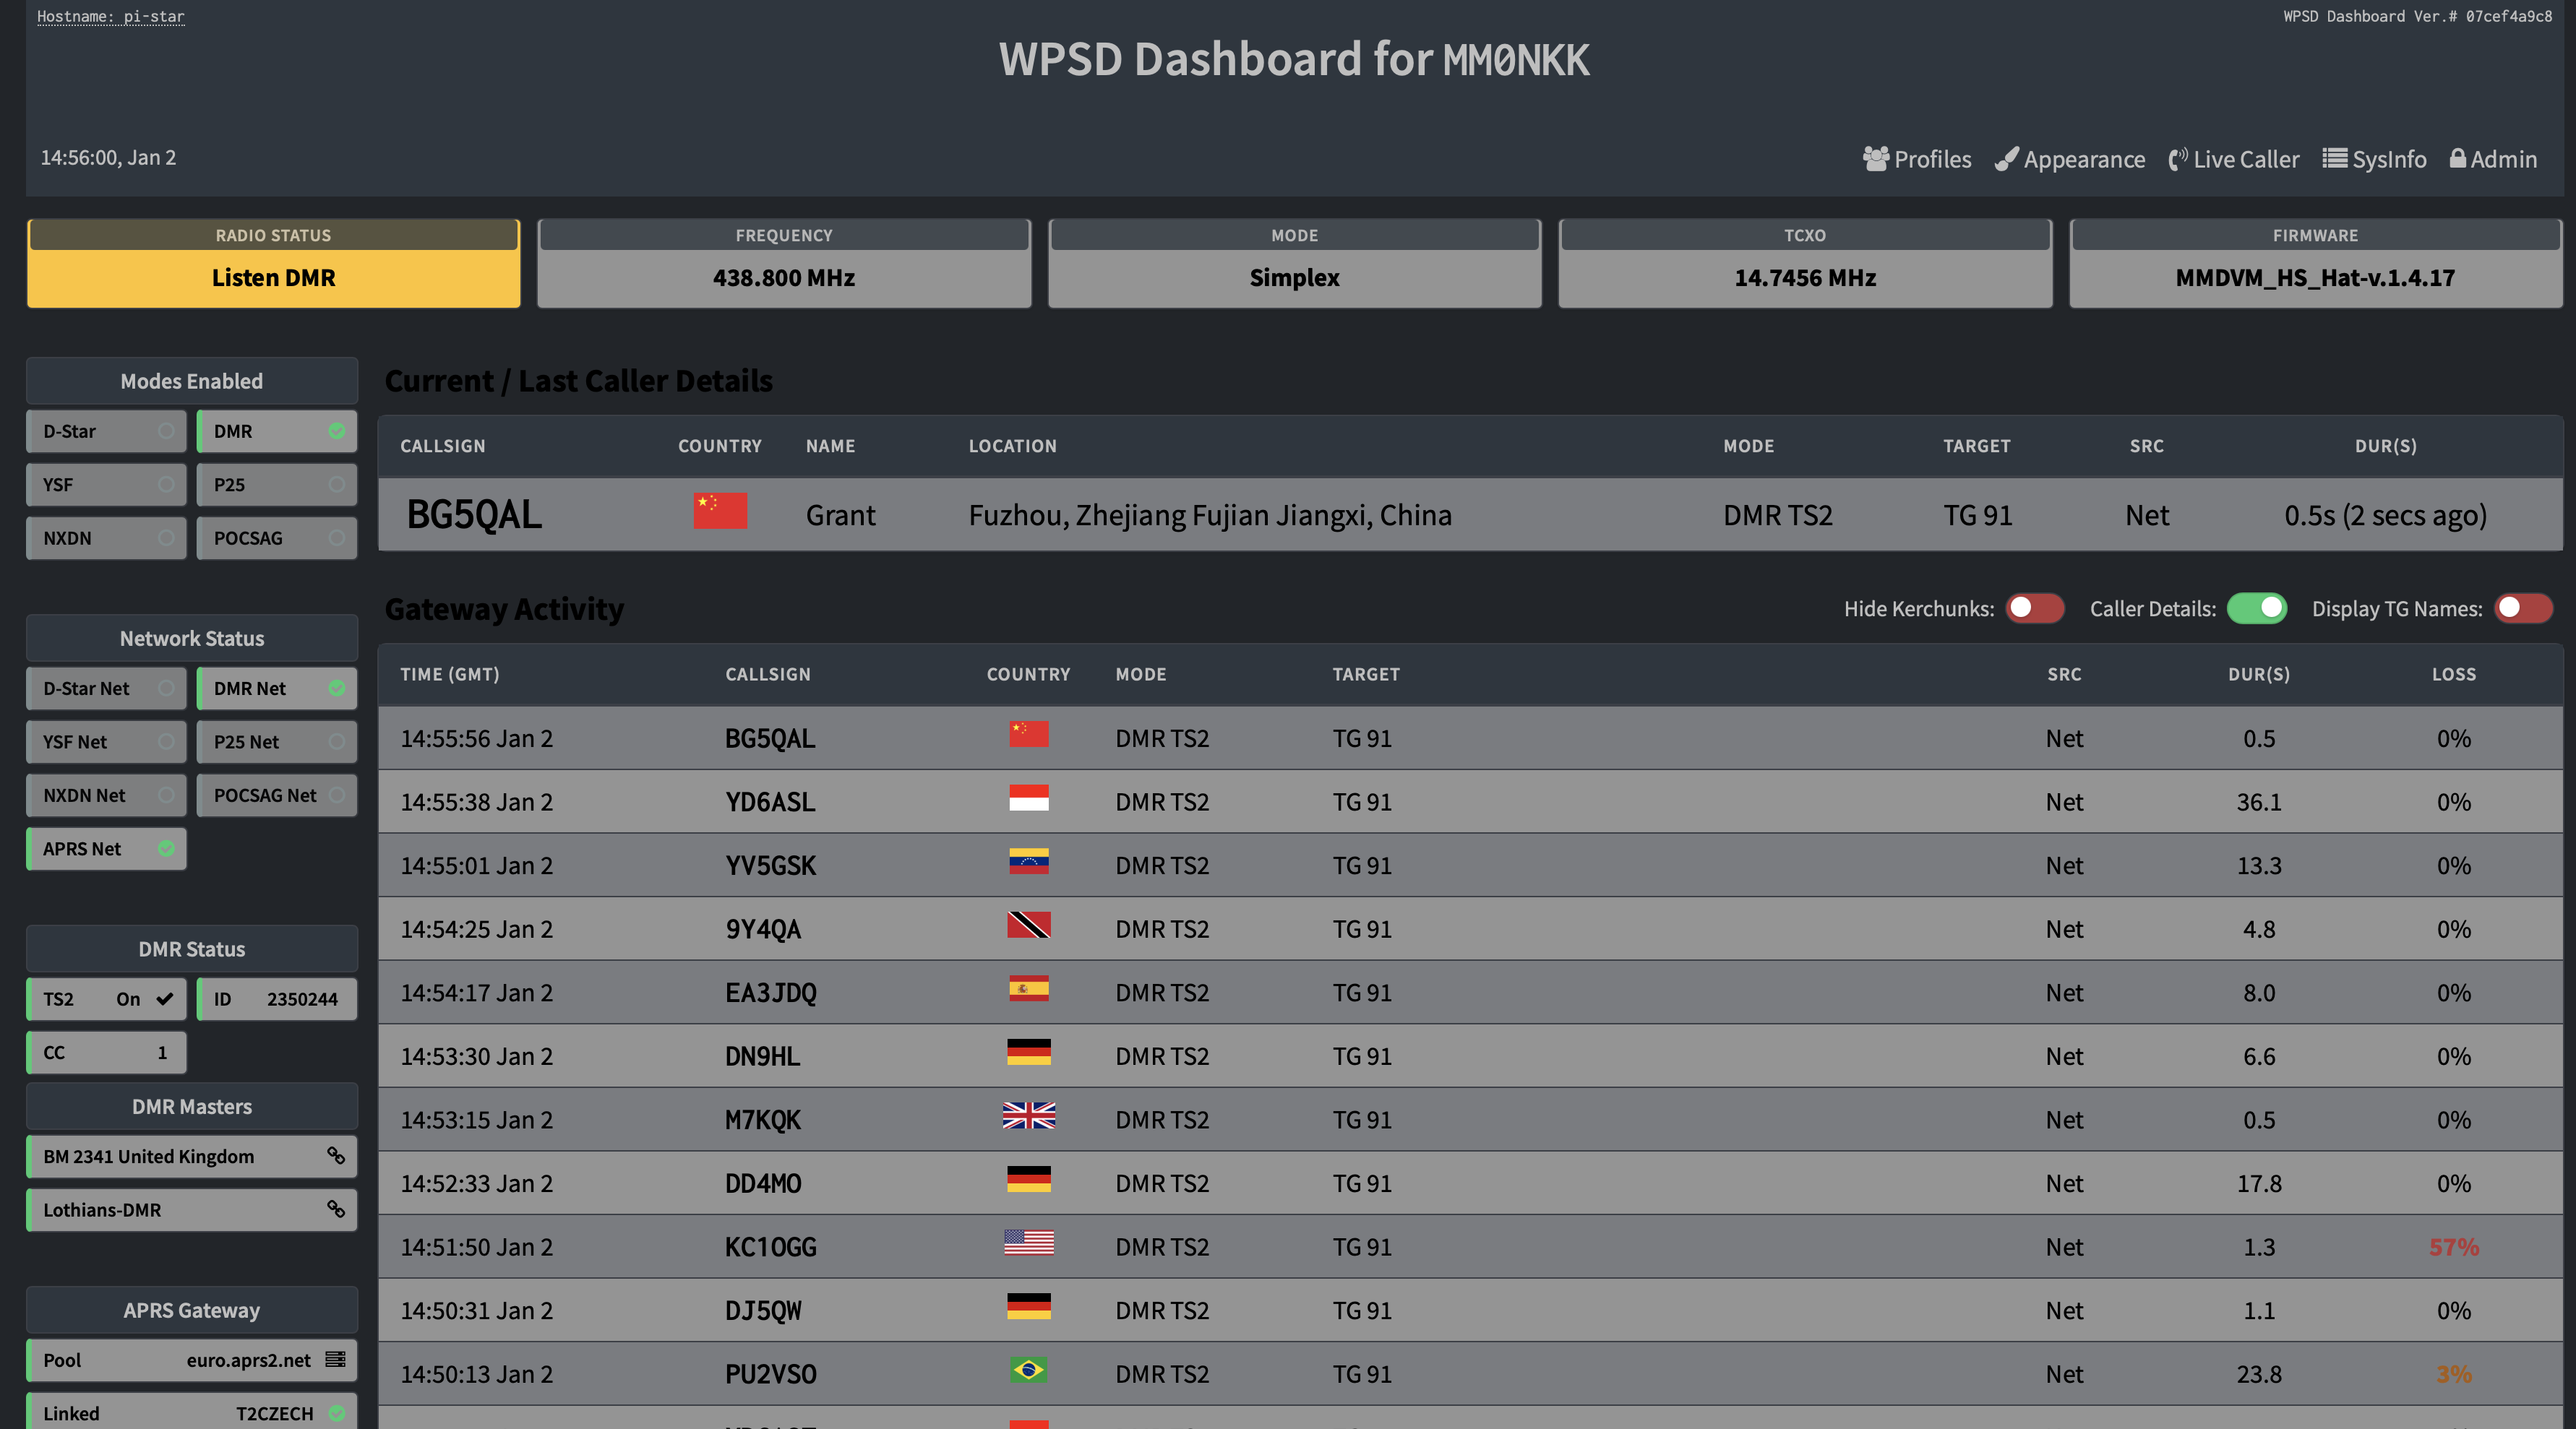This screenshot has width=2576, height=1429.
Task: Click the large BG5QAL last-caller callsign
Action: (x=474, y=514)
